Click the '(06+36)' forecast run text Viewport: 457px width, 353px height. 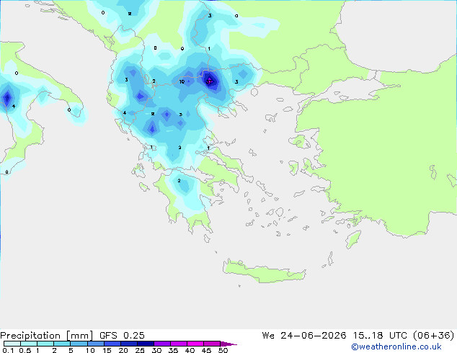pos(434,336)
